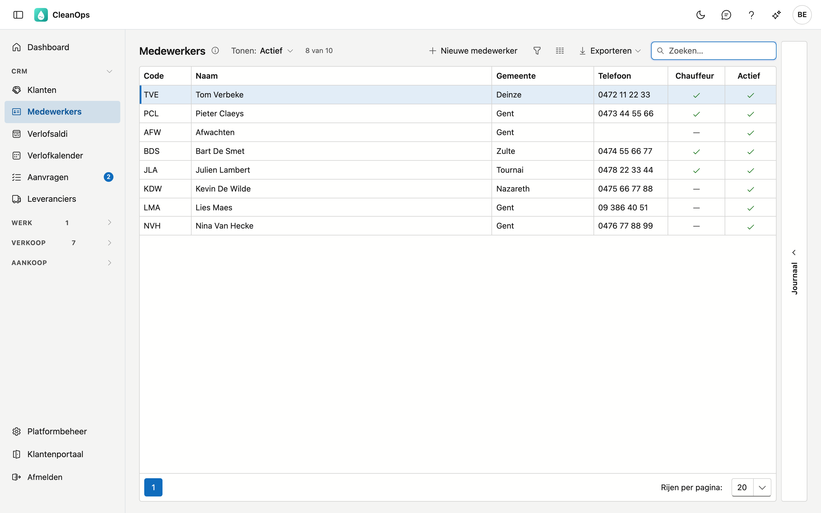Toggle Chauffeur dash for Kevin De Wilde
This screenshot has height=513, width=821.
[x=696, y=189]
